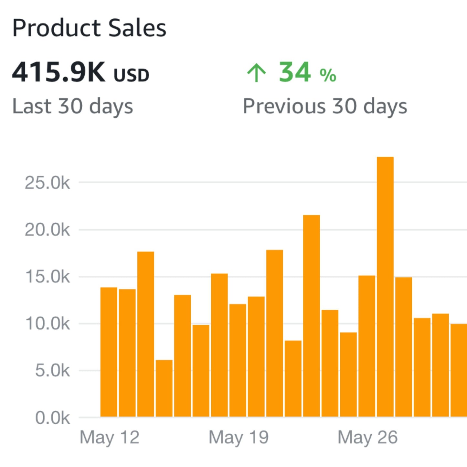
Task: Click the May 19 date axis label
Action: coord(239,437)
